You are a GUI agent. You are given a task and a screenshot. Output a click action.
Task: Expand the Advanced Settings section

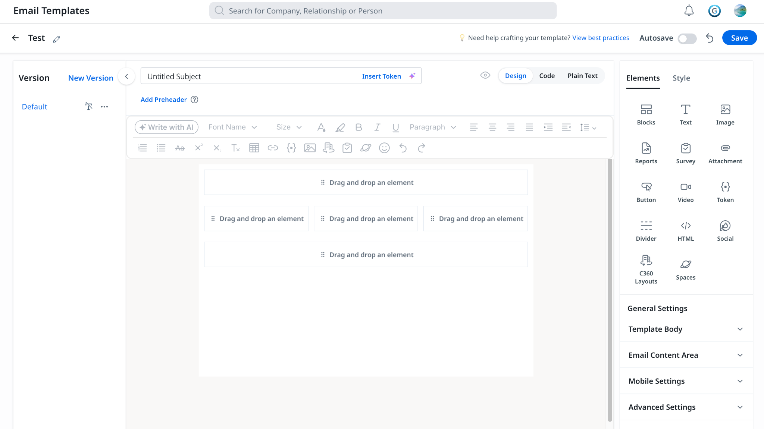pyautogui.click(x=686, y=407)
